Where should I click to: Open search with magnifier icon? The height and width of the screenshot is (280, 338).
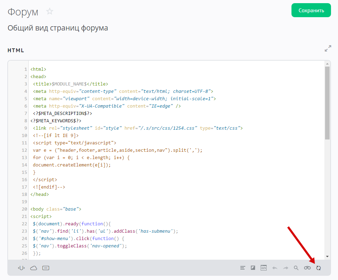[296, 268]
